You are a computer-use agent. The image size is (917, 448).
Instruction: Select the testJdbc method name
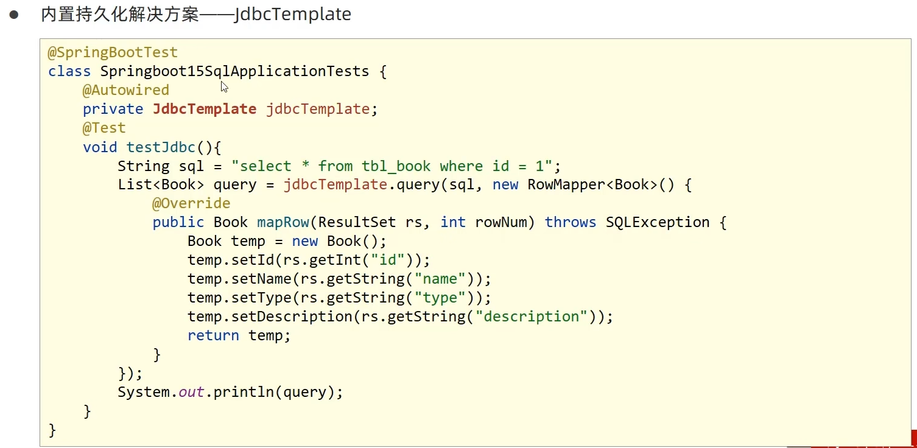(161, 147)
